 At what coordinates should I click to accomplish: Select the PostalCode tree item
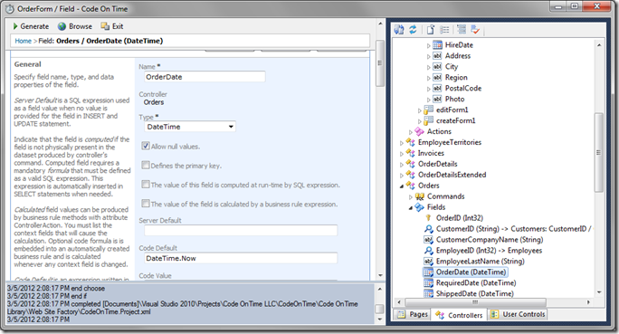[x=463, y=89]
